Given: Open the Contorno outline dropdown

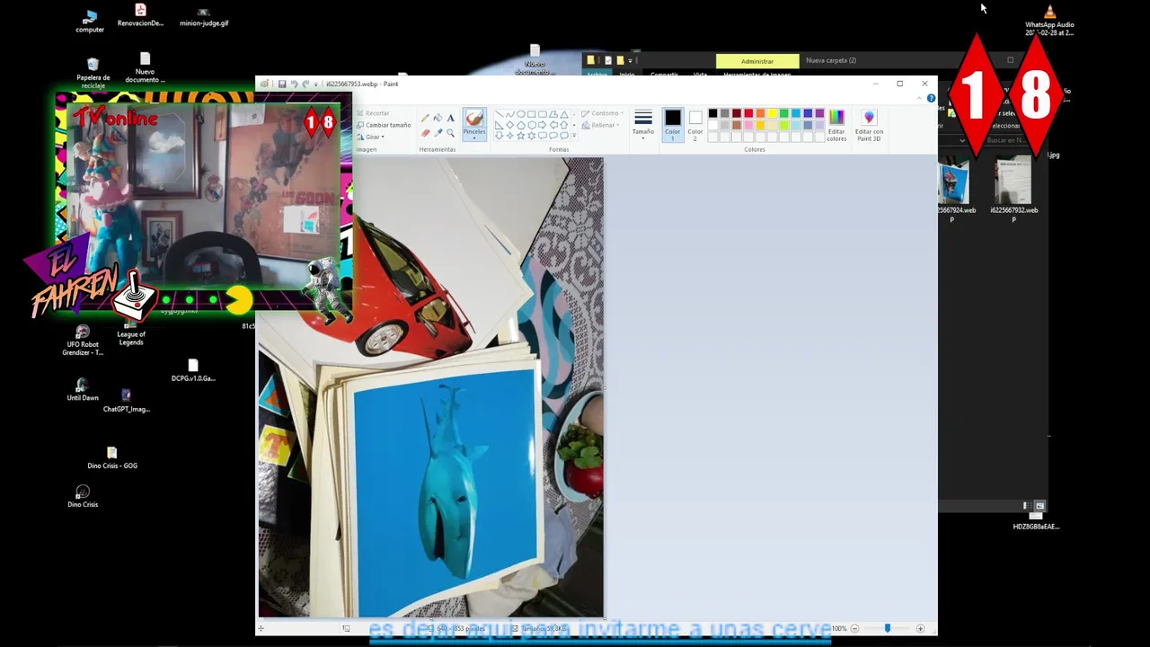Looking at the screenshot, I should [x=602, y=113].
